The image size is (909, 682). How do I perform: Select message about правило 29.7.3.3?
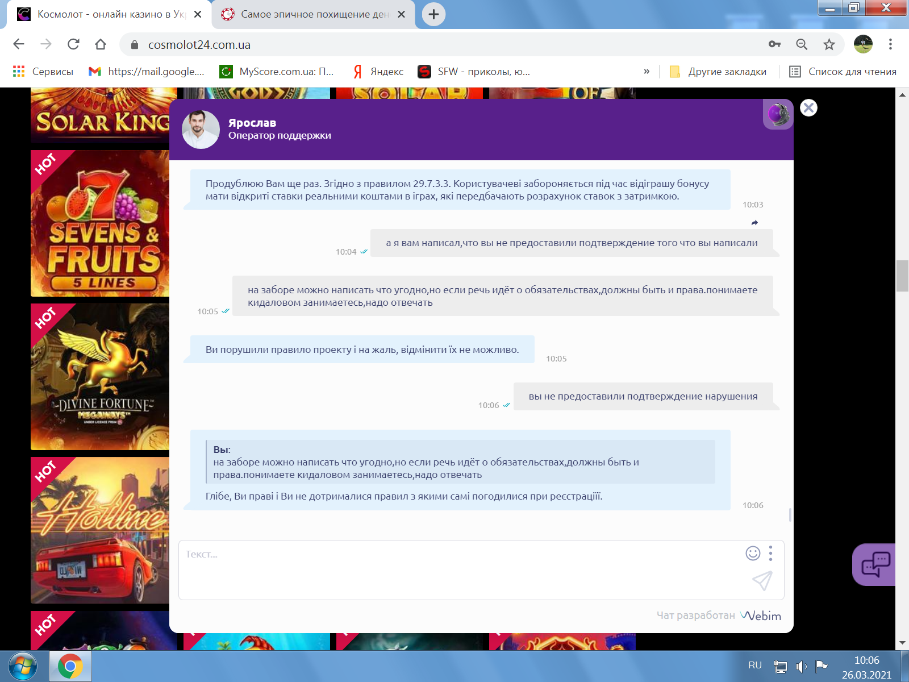point(457,190)
